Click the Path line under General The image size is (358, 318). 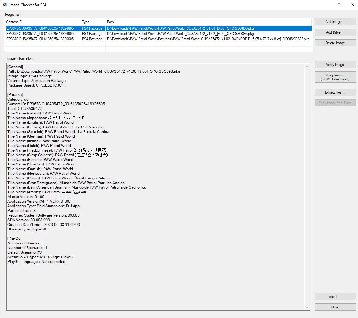94,71
